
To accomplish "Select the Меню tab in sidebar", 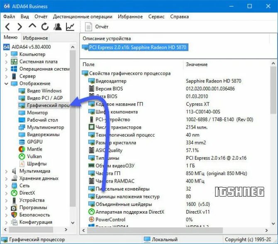I will pos(11,37).
